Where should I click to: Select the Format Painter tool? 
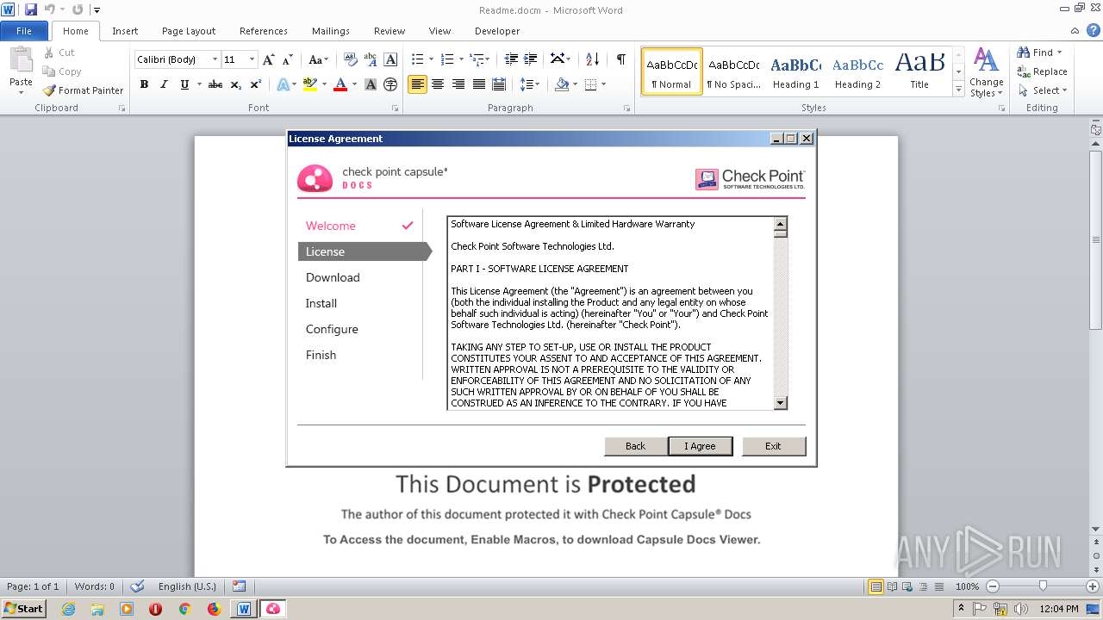pyautogui.click(x=83, y=90)
